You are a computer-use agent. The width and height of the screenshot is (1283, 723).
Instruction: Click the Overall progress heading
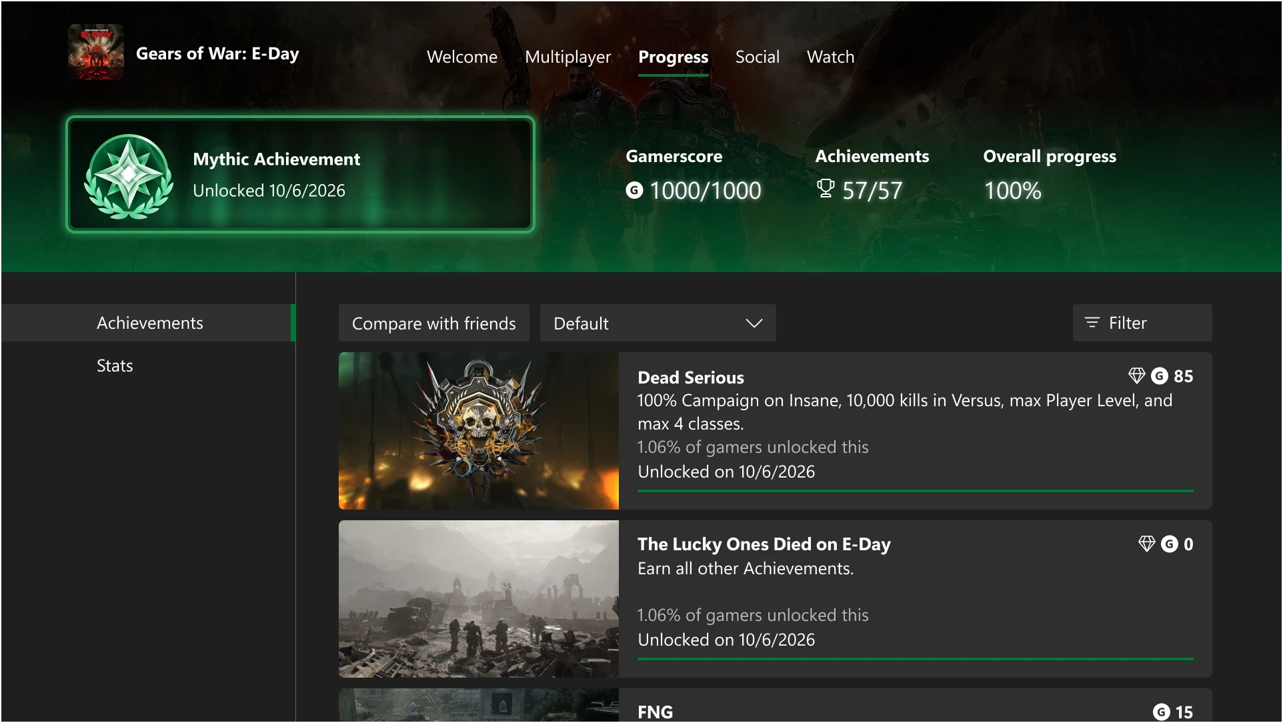point(1050,156)
